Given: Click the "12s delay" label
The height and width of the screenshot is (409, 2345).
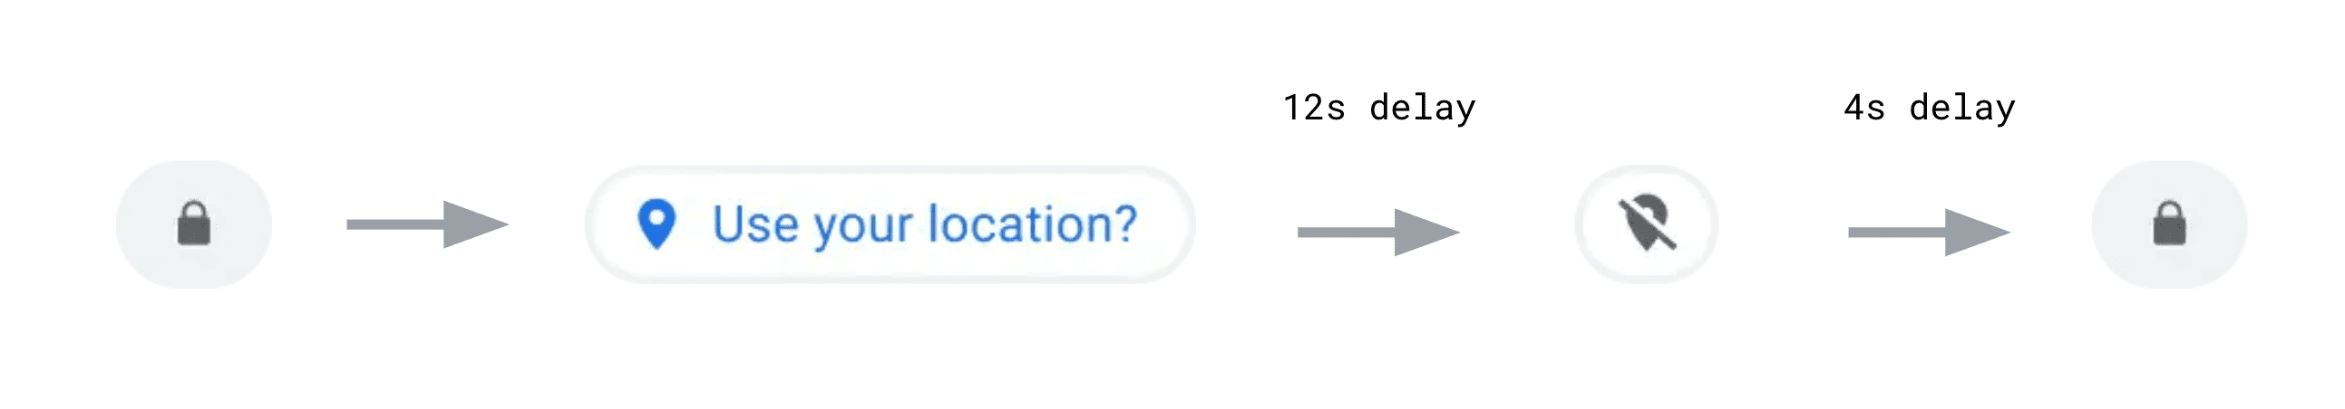Looking at the screenshot, I should point(1379,109).
